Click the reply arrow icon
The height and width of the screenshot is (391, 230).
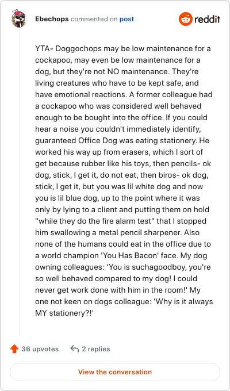pos(75,348)
